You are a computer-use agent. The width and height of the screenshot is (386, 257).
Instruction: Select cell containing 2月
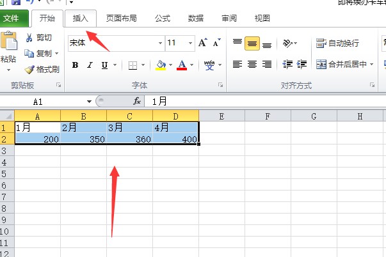[x=83, y=127]
